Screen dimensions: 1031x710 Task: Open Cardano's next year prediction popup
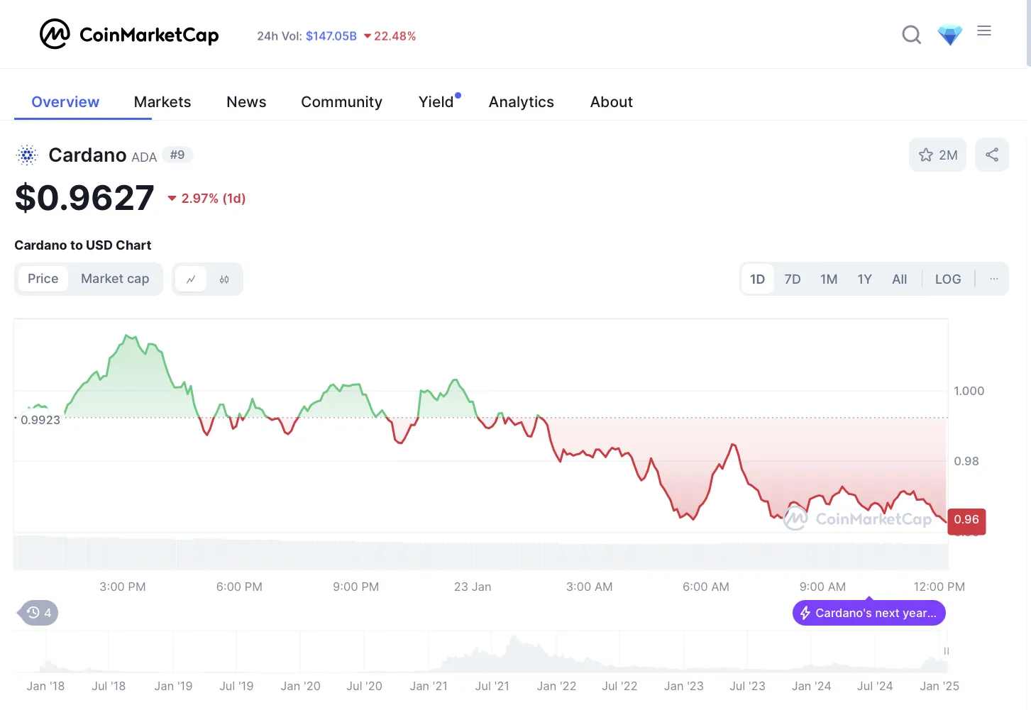pyautogui.click(x=869, y=613)
